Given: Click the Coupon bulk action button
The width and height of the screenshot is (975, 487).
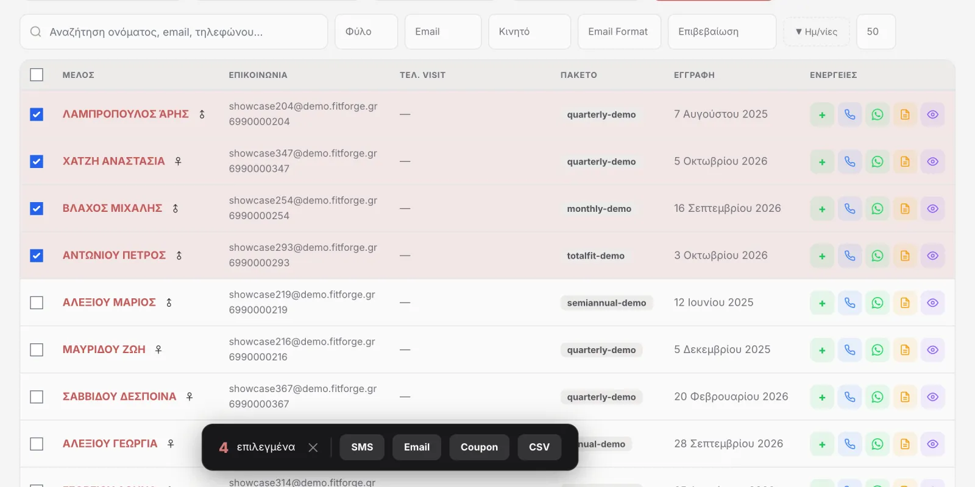Looking at the screenshot, I should [x=479, y=447].
